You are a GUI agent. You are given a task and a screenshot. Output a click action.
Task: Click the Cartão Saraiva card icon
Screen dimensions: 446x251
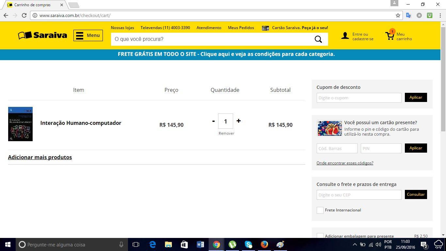pos(265,28)
